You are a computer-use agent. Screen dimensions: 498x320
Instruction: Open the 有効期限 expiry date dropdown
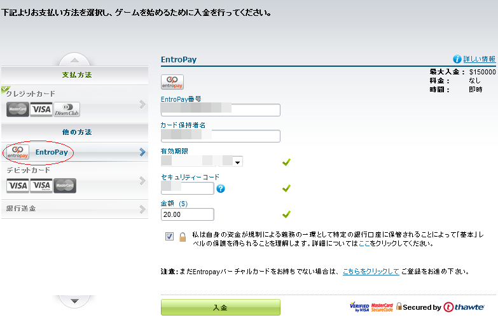coord(238,162)
